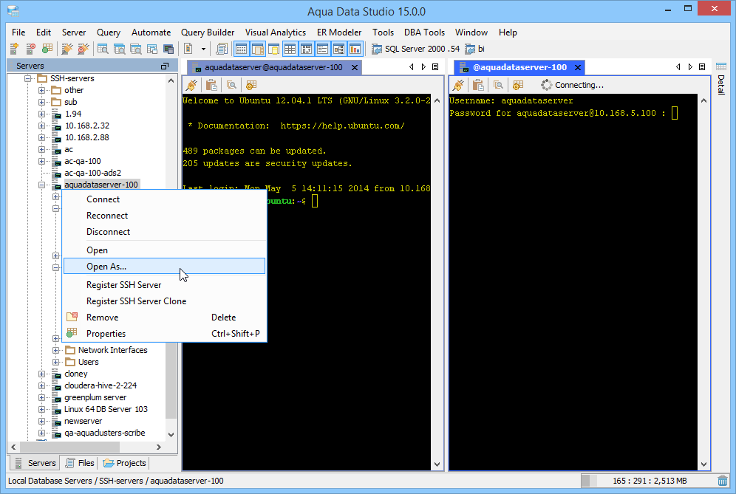This screenshot has height=494, width=736.
Task: Click the Register Server toolbar icon
Action: [x=14, y=49]
